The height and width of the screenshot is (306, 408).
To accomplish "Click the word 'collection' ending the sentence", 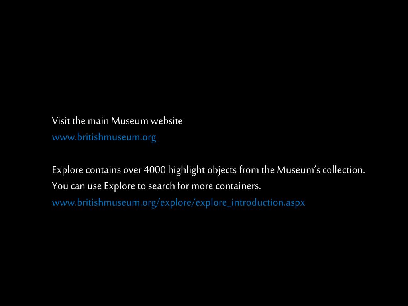I will [344, 170].
